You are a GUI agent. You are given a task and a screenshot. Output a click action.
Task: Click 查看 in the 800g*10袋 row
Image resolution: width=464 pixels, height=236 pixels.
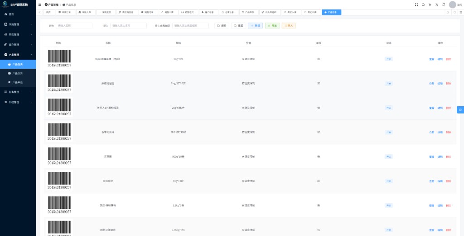click(x=432, y=157)
